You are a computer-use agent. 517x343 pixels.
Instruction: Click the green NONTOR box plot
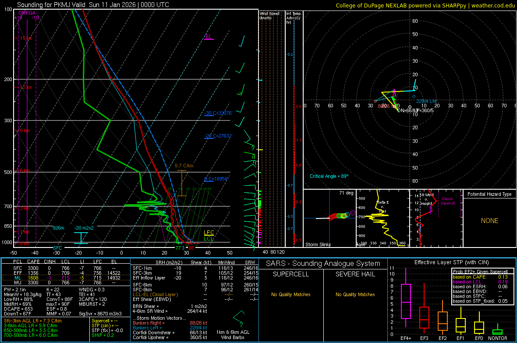(x=498, y=332)
